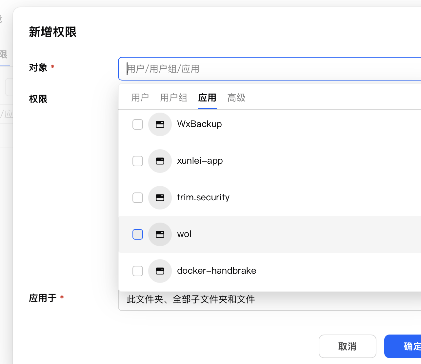The width and height of the screenshot is (421, 364).
Task: Click the wol application icon
Action: pyautogui.click(x=160, y=234)
